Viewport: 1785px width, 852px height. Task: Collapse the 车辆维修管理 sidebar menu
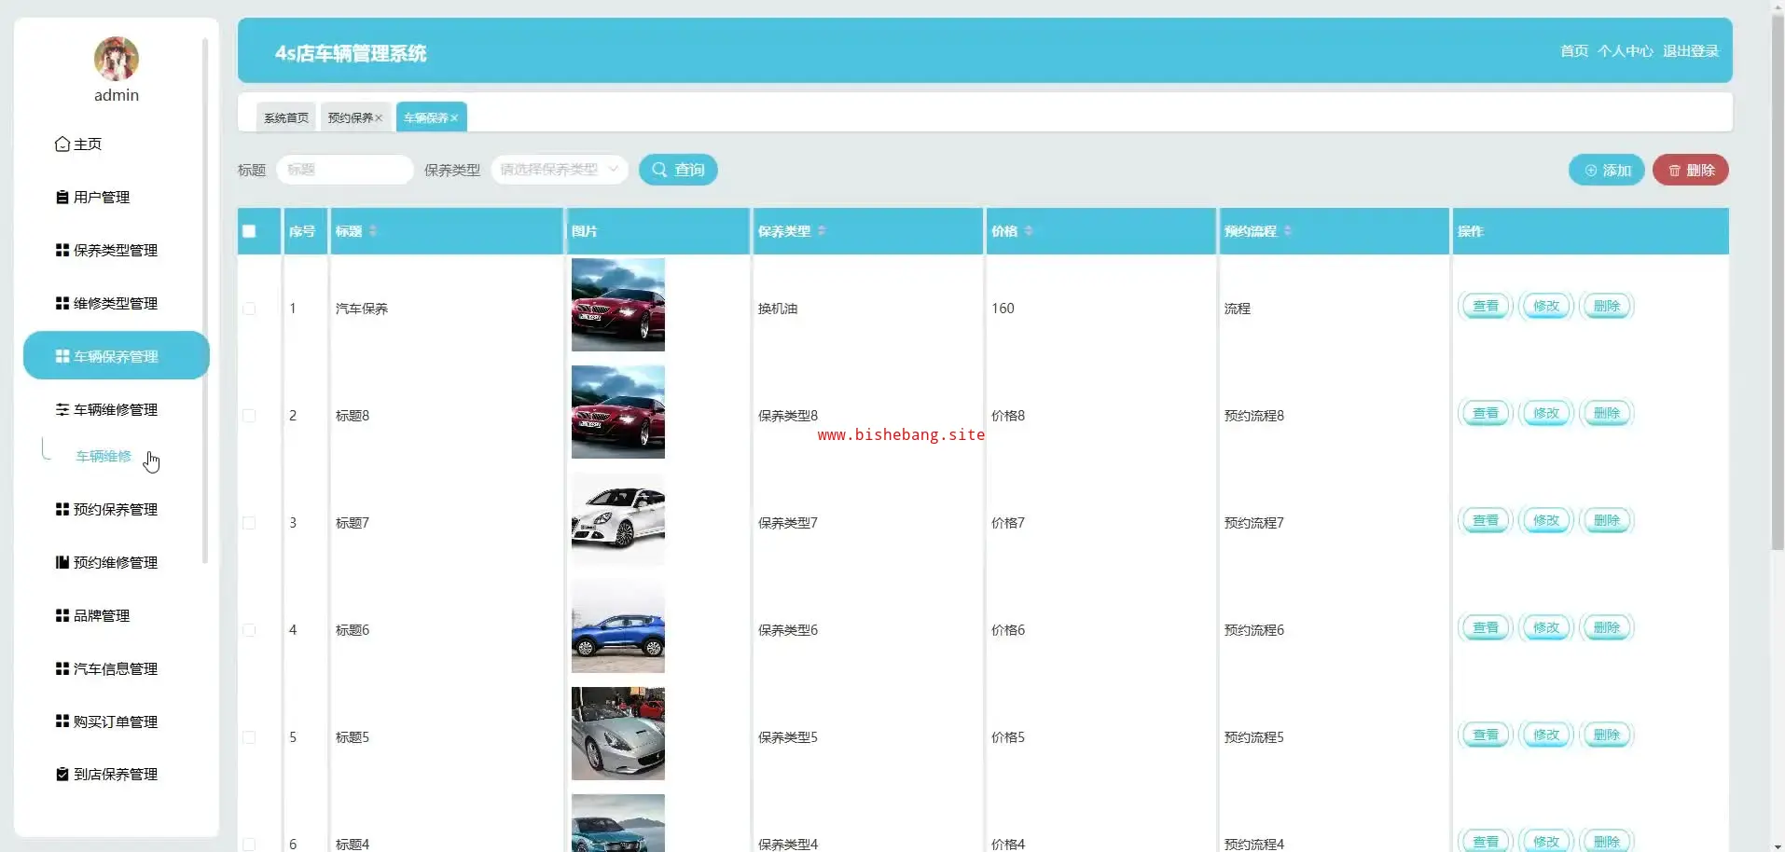[116, 410]
